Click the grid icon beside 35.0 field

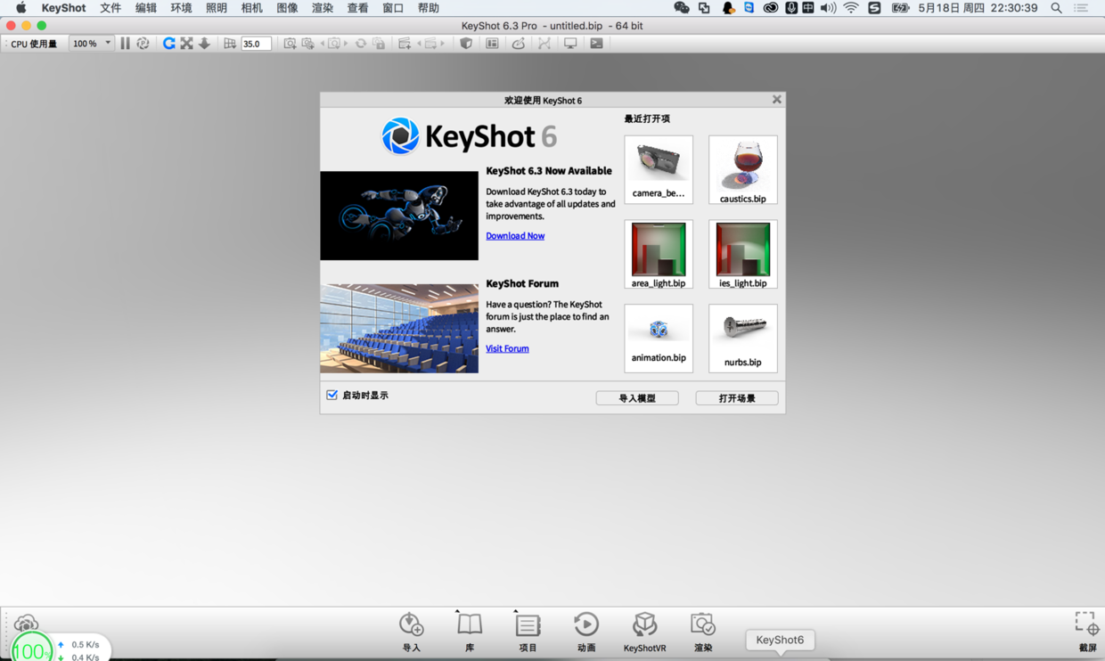pyautogui.click(x=230, y=43)
